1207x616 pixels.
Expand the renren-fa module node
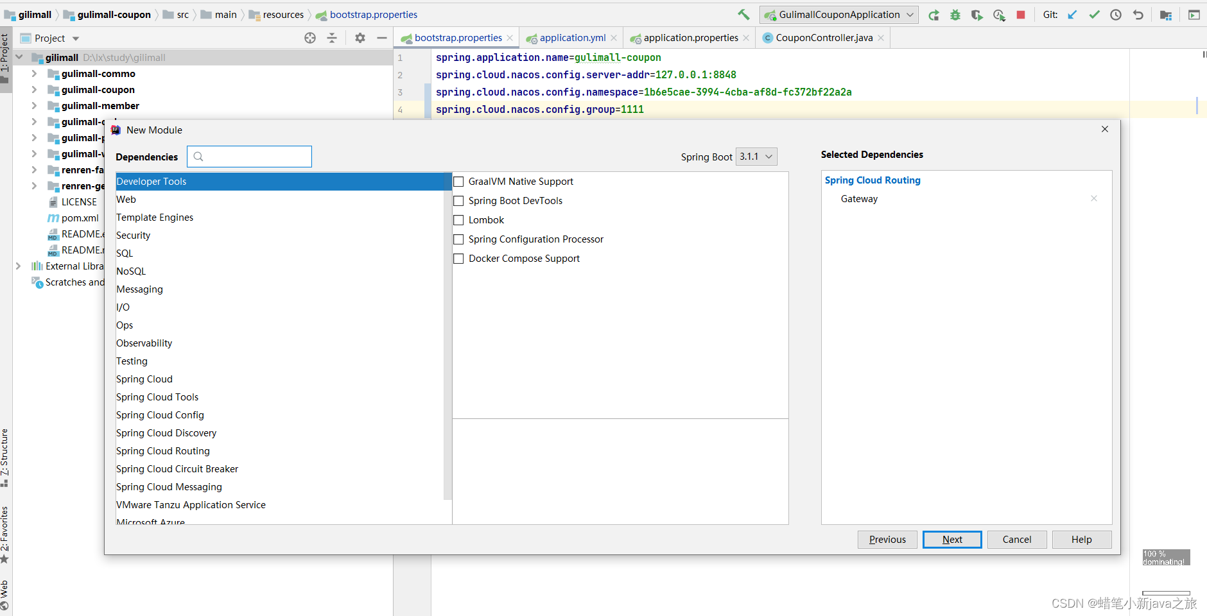[35, 170]
